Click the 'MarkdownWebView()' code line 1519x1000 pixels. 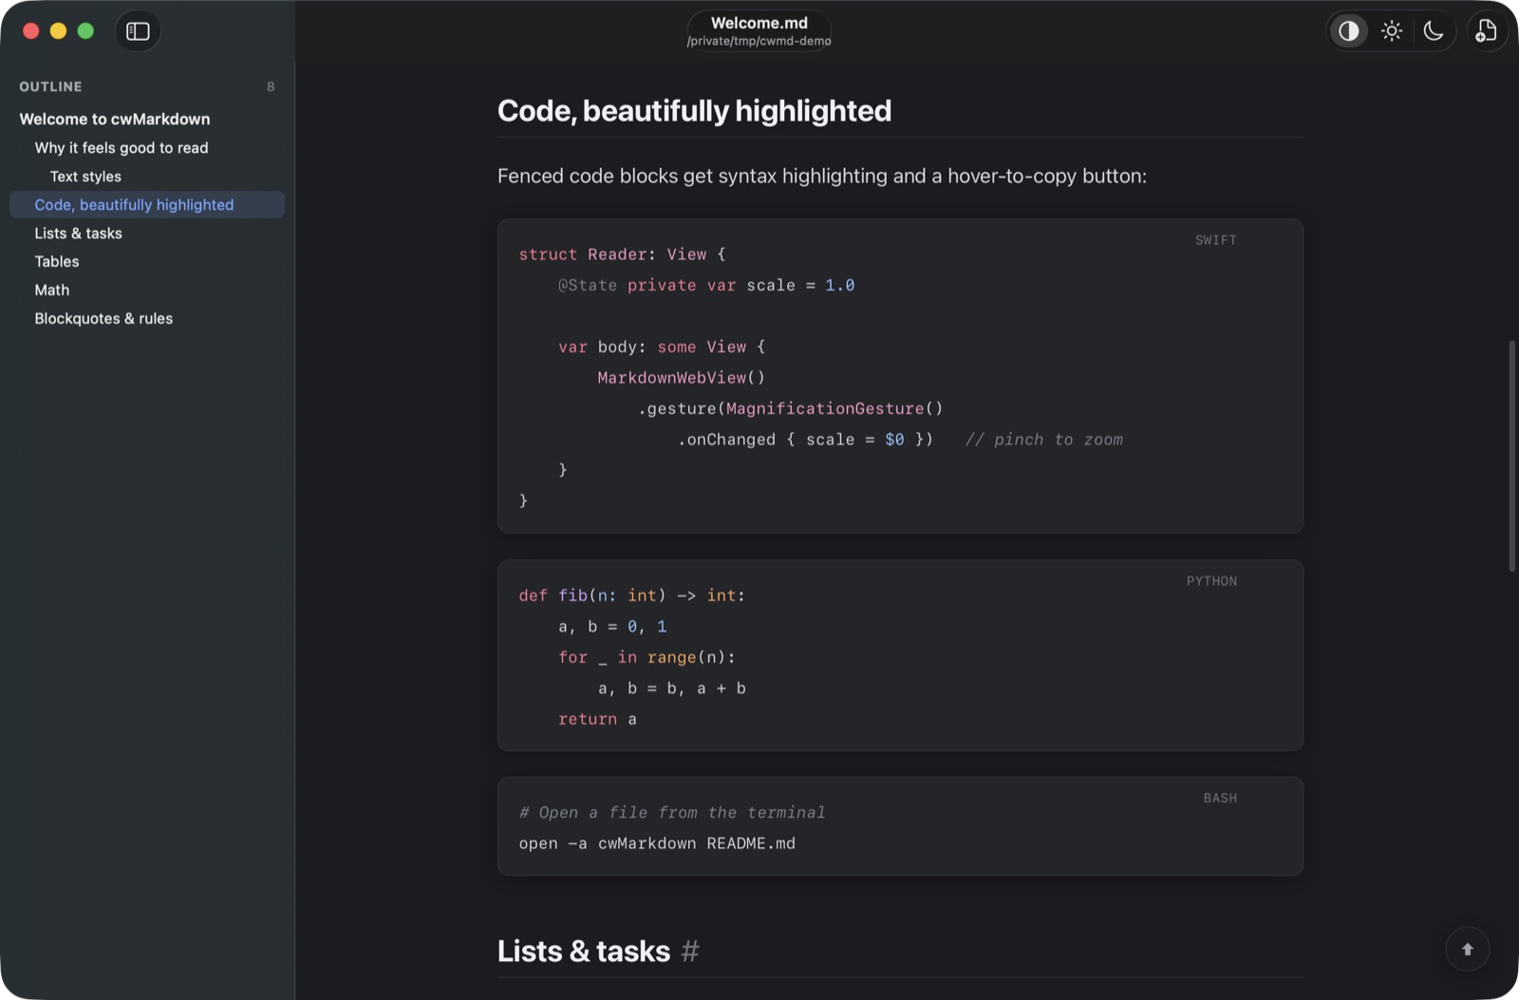(x=681, y=378)
